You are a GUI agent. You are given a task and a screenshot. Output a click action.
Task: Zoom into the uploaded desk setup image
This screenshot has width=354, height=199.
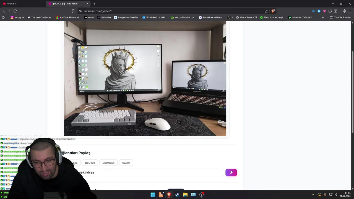coord(145,79)
